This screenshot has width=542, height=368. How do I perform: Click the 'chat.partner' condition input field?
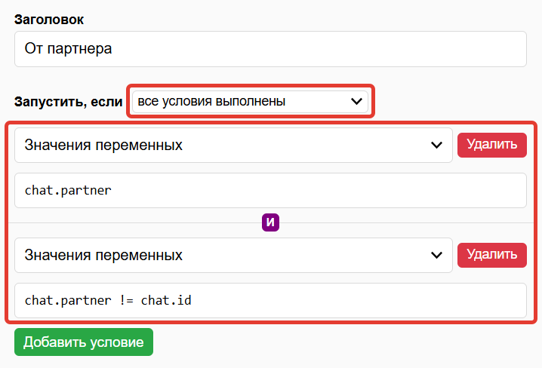pos(270,191)
